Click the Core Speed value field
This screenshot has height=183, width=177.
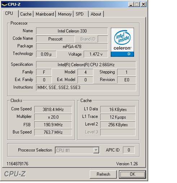pos(53,110)
